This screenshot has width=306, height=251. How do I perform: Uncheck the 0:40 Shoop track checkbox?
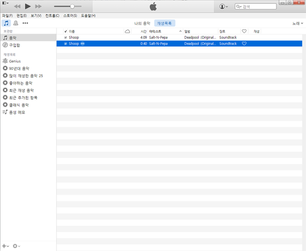[x=65, y=43]
